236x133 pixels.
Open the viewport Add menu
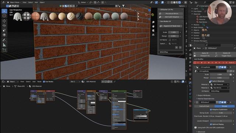tap(36, 3)
